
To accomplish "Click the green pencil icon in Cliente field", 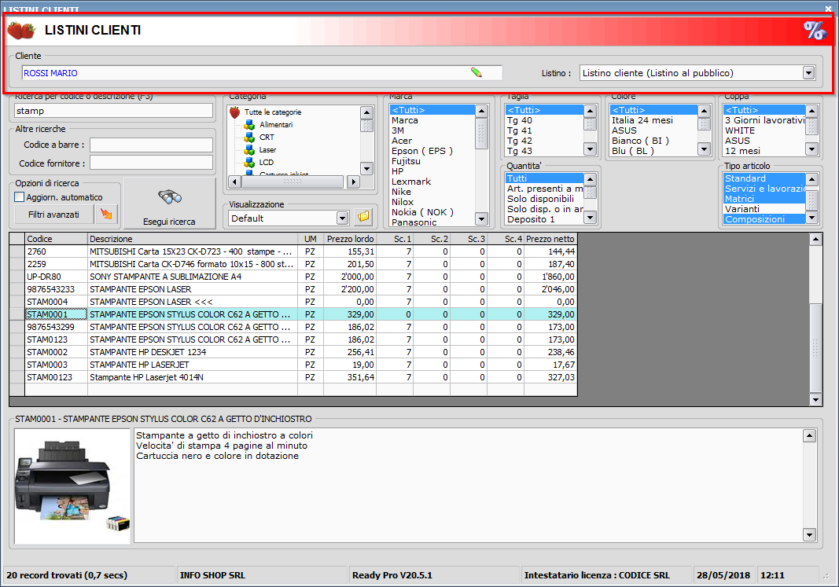I will pyautogui.click(x=477, y=72).
